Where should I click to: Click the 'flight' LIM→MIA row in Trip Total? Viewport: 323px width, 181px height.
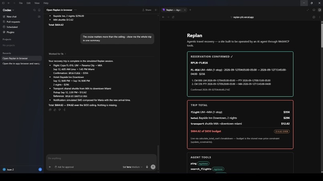tap(240, 112)
